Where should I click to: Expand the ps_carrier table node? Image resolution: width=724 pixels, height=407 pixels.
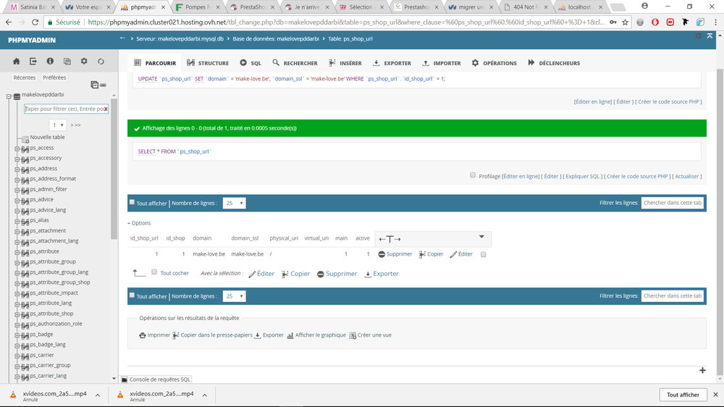tap(17, 356)
